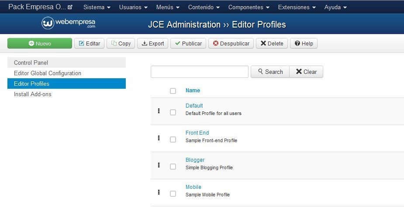Screen dimensions: 404x223
Task: Click 'Sample Front-end Profile' description
Action: click(x=211, y=140)
